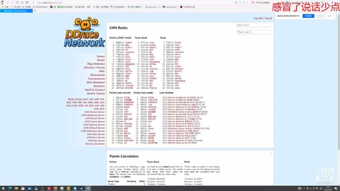Open Discord link in the sidebar
The width and height of the screenshot is (340, 191).
89,67
